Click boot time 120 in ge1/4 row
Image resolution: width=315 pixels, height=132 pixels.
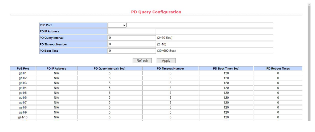[226, 88]
